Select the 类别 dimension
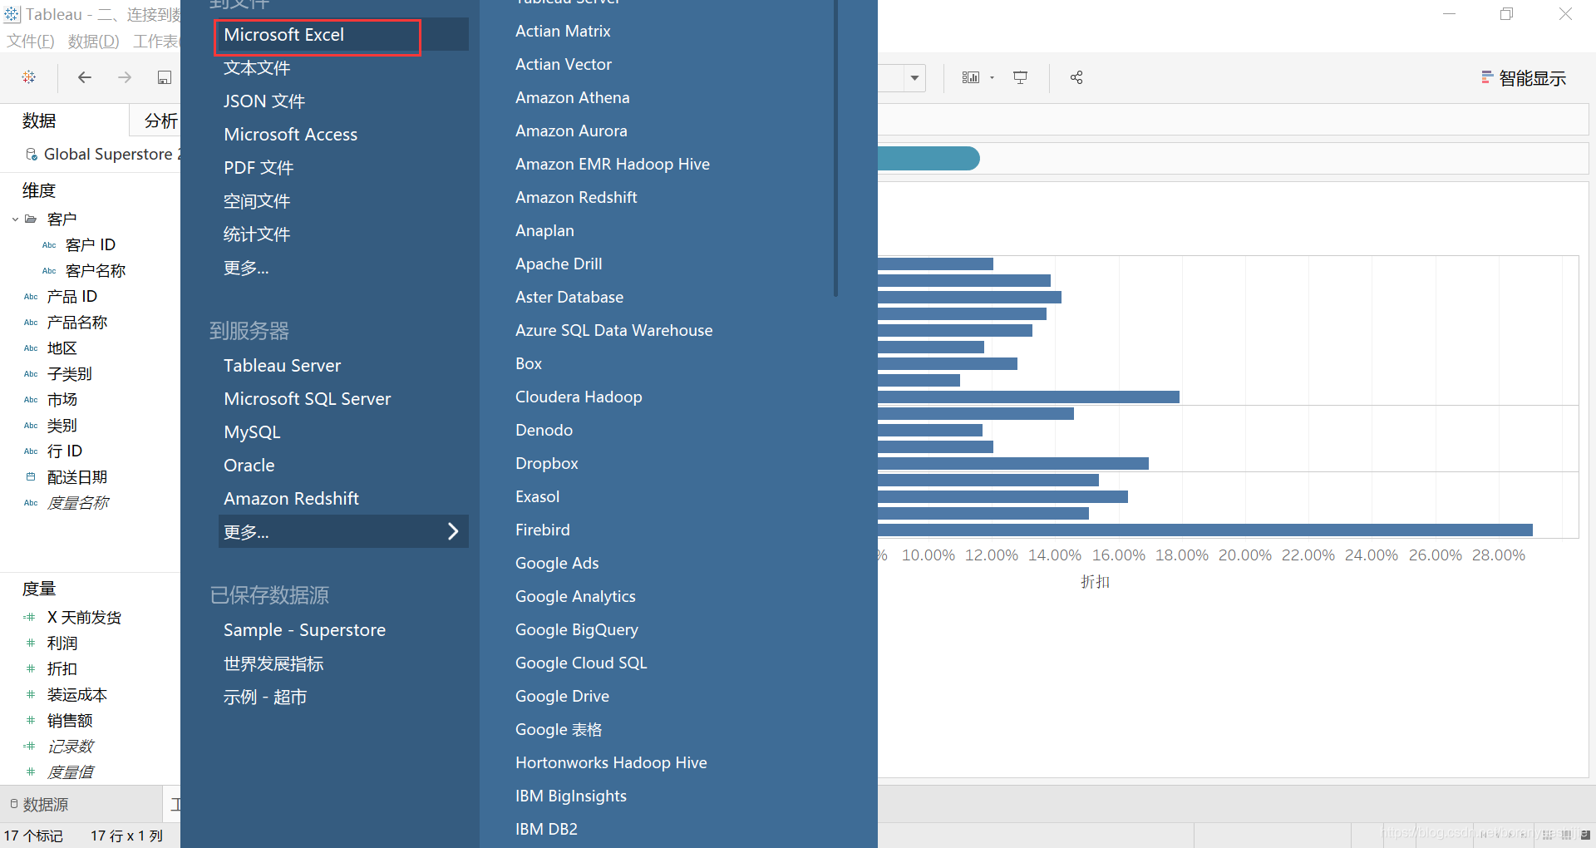The image size is (1596, 848). [62, 426]
